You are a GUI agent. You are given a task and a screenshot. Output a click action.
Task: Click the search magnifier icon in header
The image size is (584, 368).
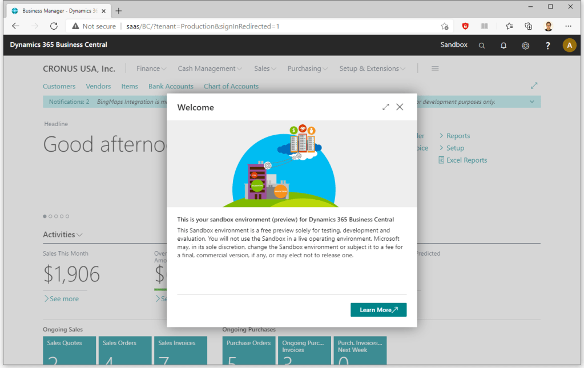482,46
